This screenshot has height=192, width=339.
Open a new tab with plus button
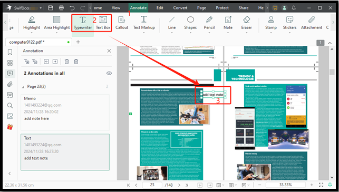(x=78, y=42)
